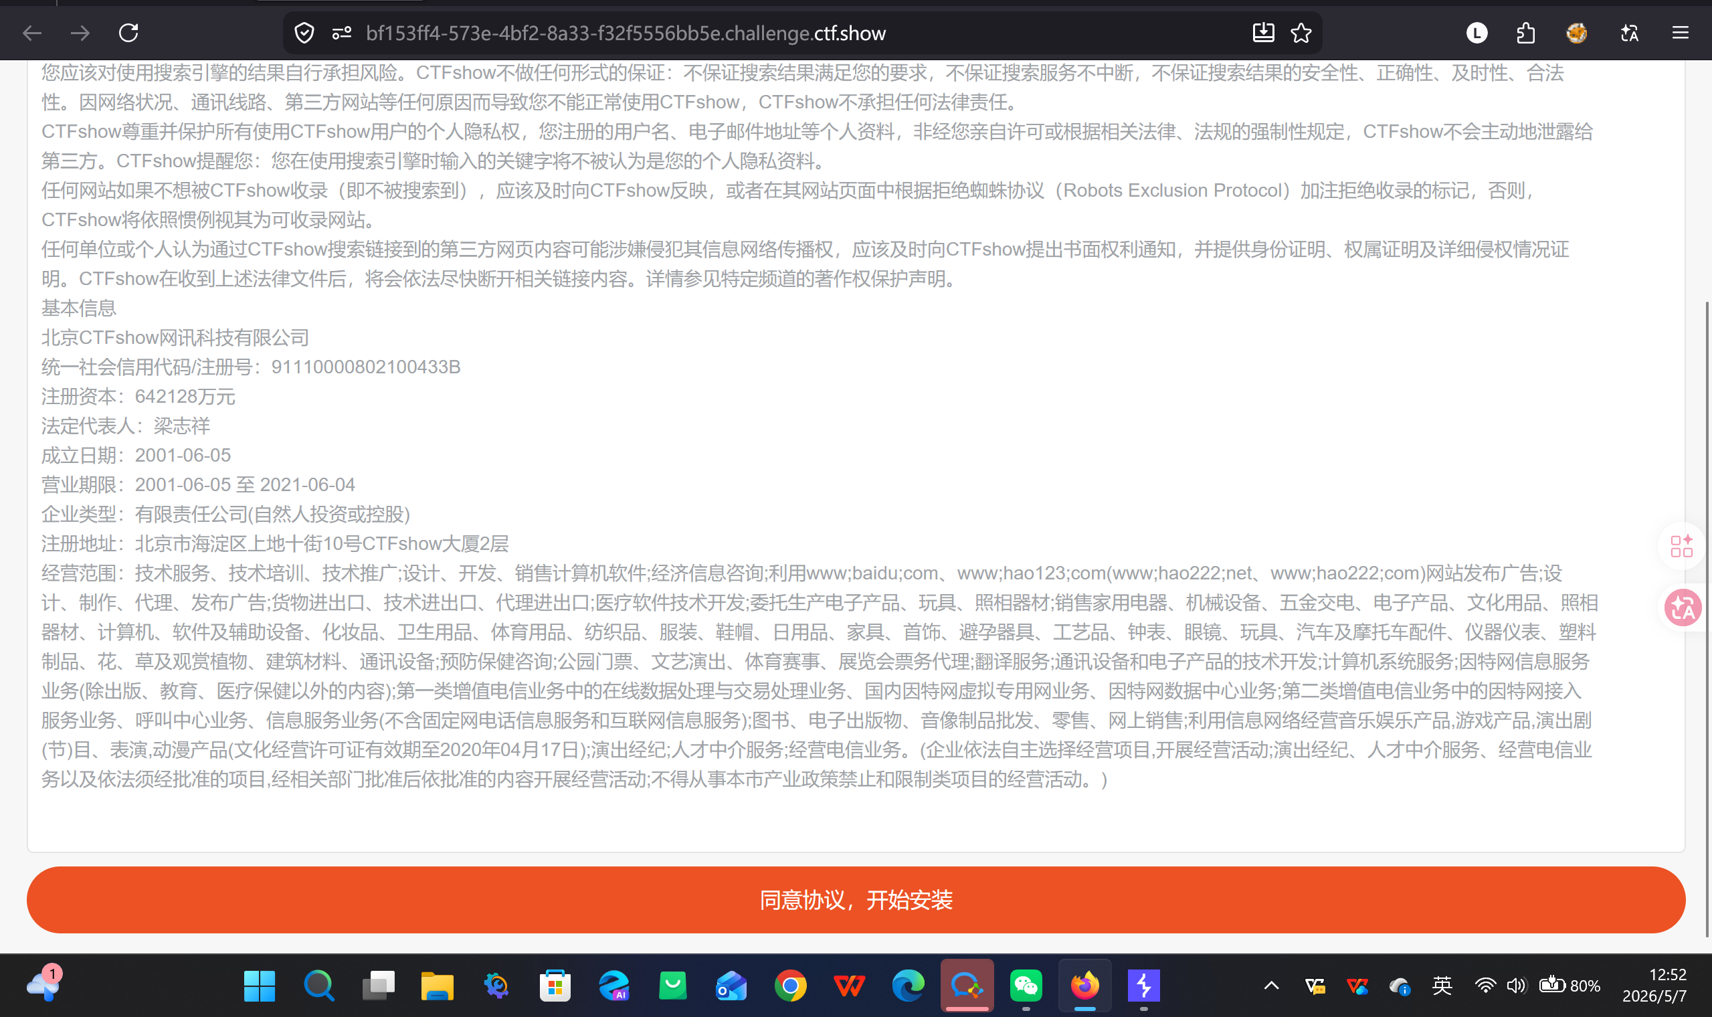The width and height of the screenshot is (1712, 1017).
Task: Click the 注册资本：642128万元 line
Action: pyautogui.click(x=138, y=397)
